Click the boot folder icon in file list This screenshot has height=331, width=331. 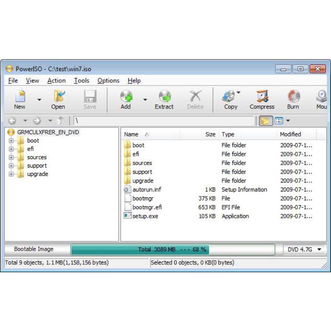coord(127,145)
